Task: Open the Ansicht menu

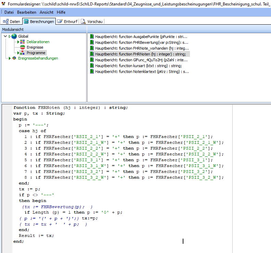Action: pos(47,12)
